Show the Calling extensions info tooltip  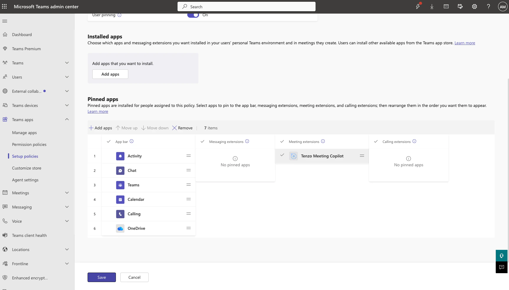point(414,141)
